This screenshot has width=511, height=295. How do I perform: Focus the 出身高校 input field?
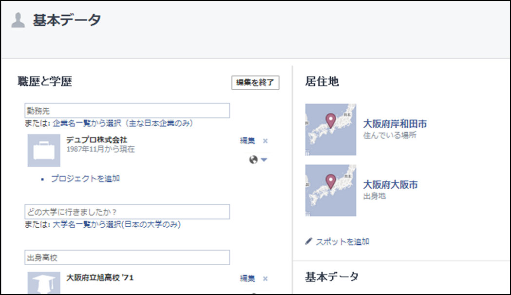pos(127,257)
